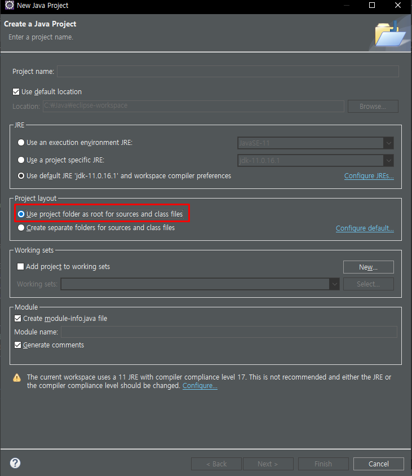Click the New... working set button

click(x=368, y=267)
